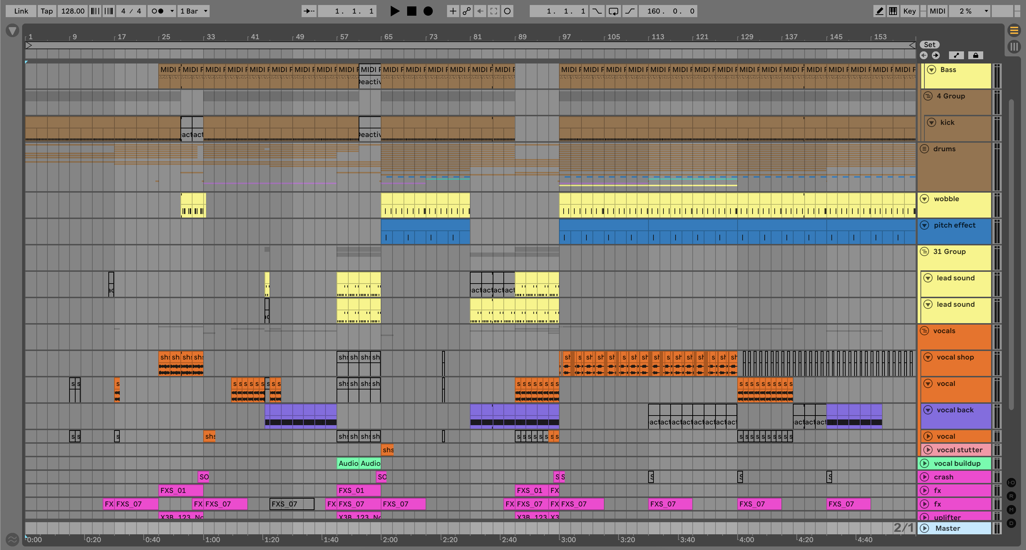Screen dimensions: 1026x550
Task: Toggle the Automation Mode icon
Action: click(x=957, y=55)
